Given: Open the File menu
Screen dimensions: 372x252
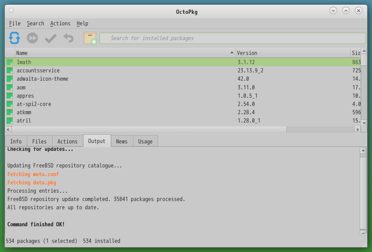Looking at the screenshot, I should click(x=15, y=24).
